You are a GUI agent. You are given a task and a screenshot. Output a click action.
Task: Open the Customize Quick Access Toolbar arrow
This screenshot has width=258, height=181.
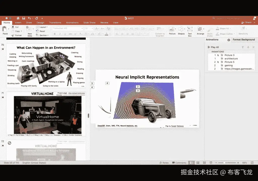[42, 18]
